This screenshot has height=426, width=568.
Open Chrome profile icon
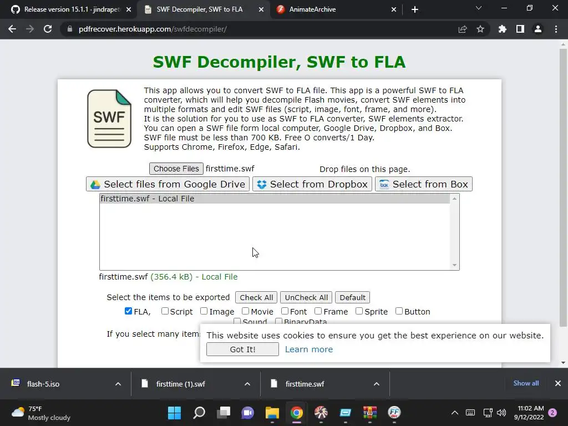click(x=538, y=29)
